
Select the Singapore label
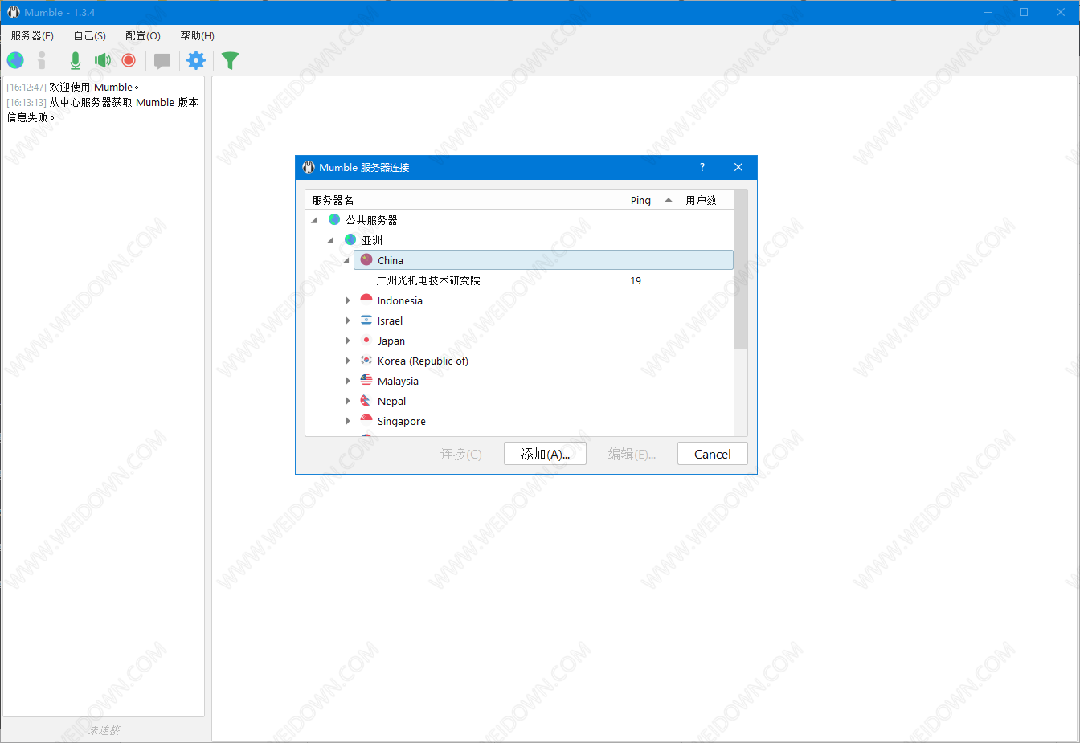[402, 421]
